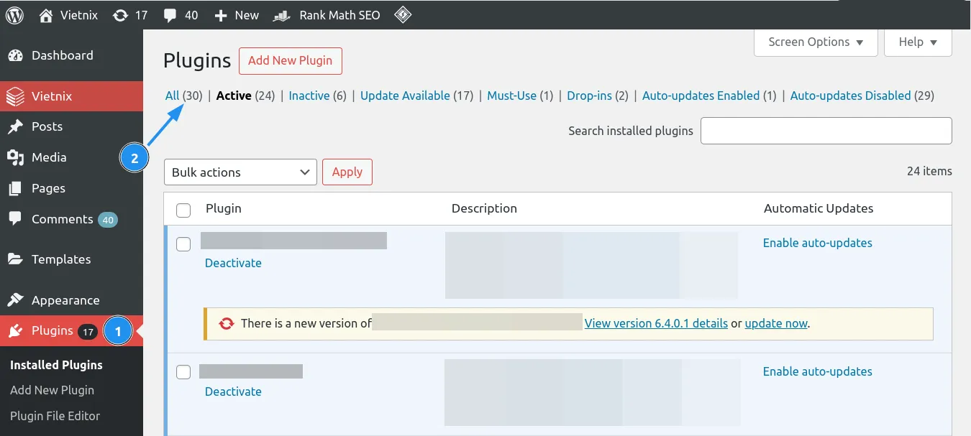The image size is (971, 436).
Task: Click the WordPress logo icon
Action: click(15, 15)
